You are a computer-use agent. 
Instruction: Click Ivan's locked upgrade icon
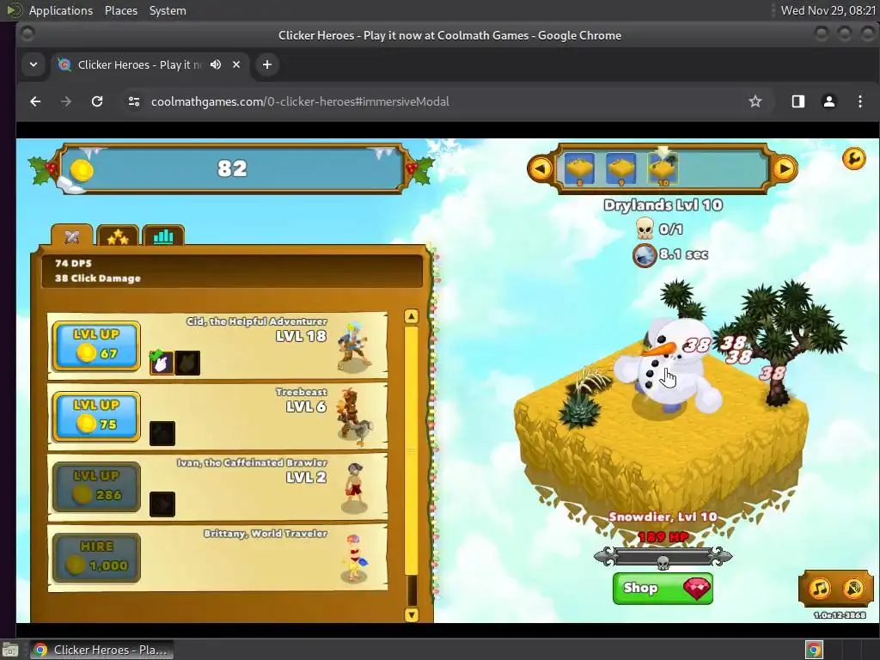pyautogui.click(x=162, y=504)
